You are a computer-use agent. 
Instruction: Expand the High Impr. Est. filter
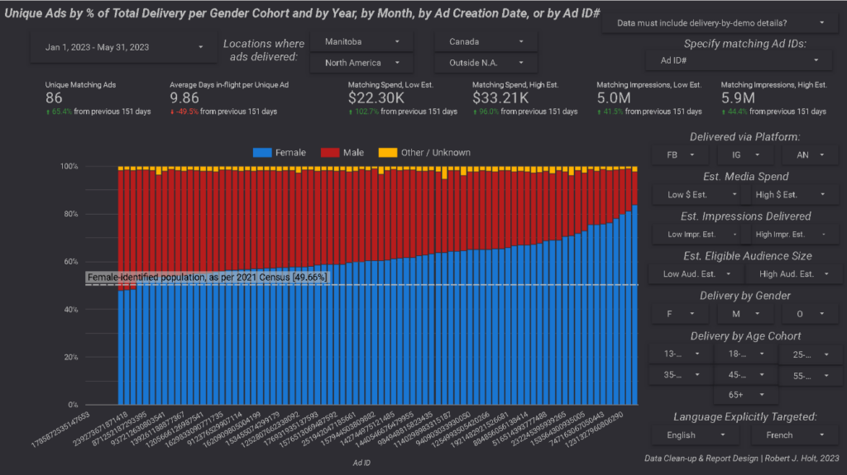pos(790,235)
